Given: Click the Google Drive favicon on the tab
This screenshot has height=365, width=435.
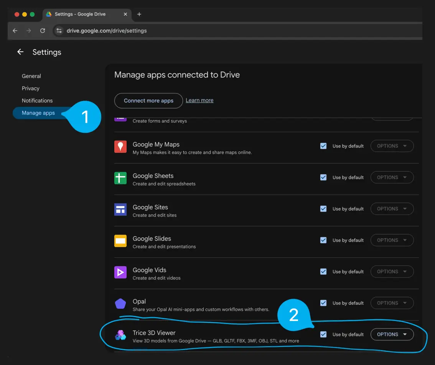Looking at the screenshot, I should click(x=49, y=14).
